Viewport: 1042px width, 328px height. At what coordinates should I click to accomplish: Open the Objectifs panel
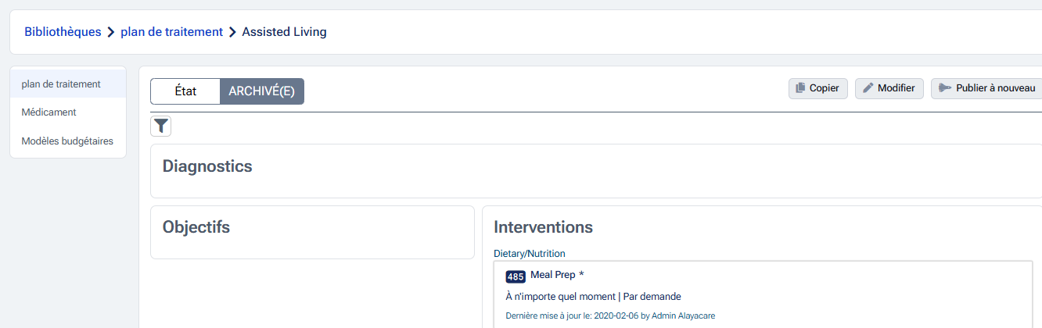click(196, 227)
